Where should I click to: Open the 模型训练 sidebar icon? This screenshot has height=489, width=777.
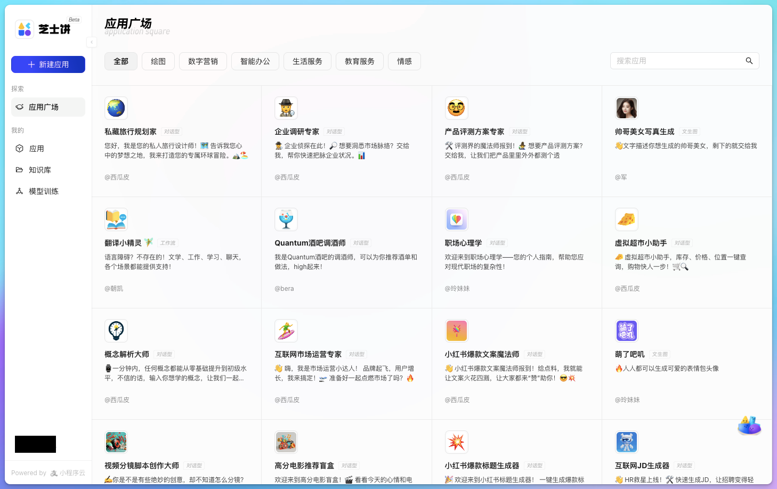coord(19,191)
